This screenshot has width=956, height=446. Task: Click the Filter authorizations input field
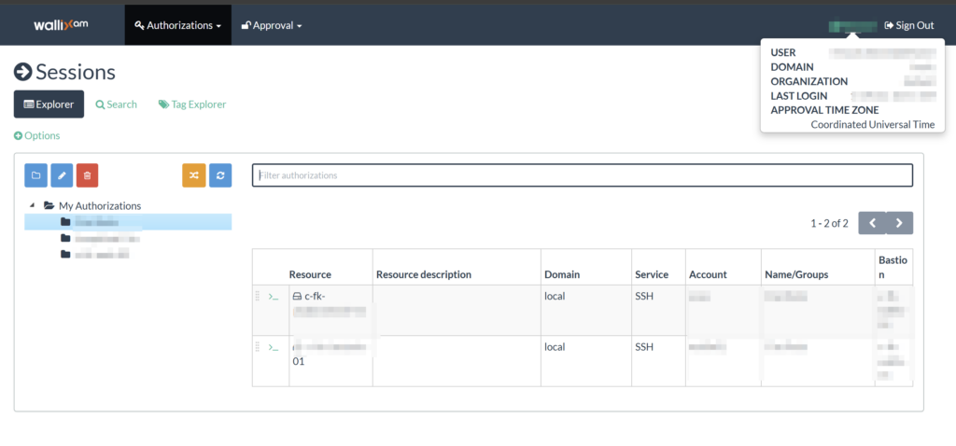[582, 175]
